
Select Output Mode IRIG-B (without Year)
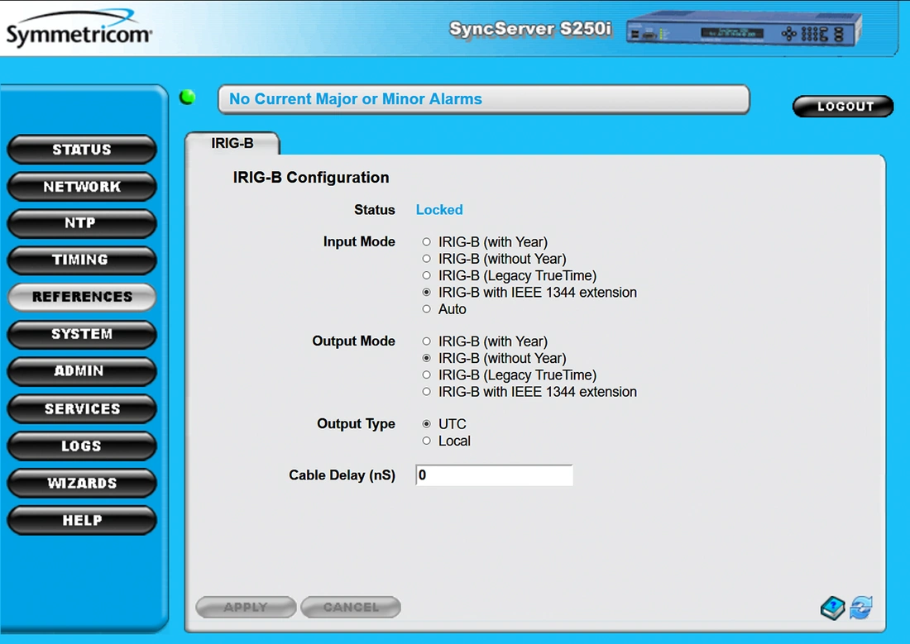pos(427,359)
